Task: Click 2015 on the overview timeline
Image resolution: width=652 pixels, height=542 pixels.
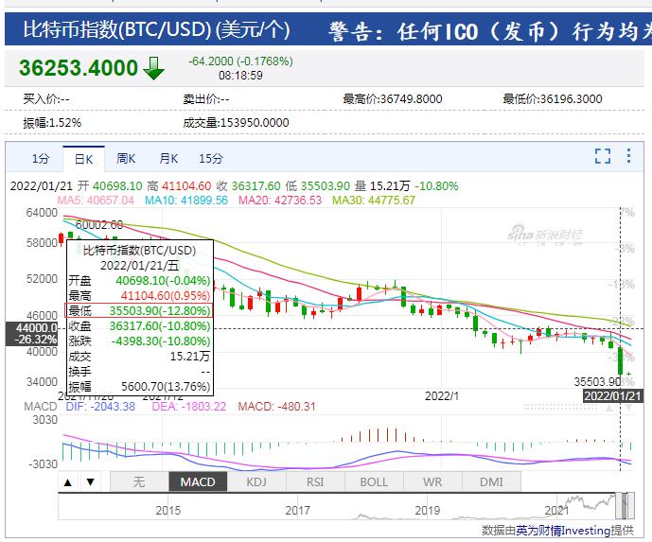Action: tap(168, 511)
